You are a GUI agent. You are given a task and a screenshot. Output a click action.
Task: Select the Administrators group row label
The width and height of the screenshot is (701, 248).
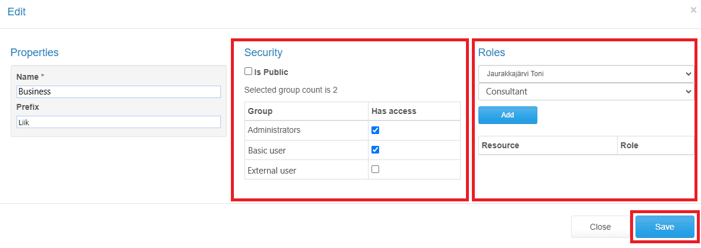[x=274, y=130]
